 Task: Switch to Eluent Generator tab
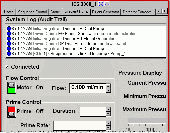105,12
